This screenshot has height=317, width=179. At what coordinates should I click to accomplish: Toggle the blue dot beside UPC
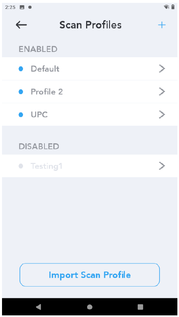[21, 114]
